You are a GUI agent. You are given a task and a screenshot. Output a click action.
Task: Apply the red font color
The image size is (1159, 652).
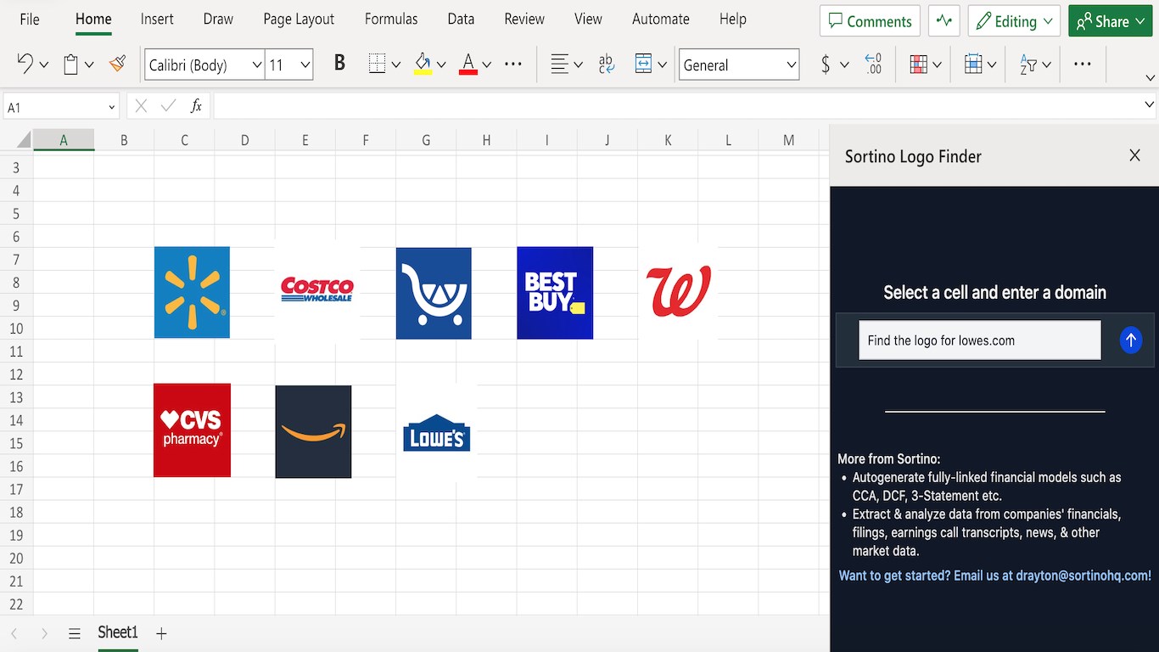[x=468, y=65]
